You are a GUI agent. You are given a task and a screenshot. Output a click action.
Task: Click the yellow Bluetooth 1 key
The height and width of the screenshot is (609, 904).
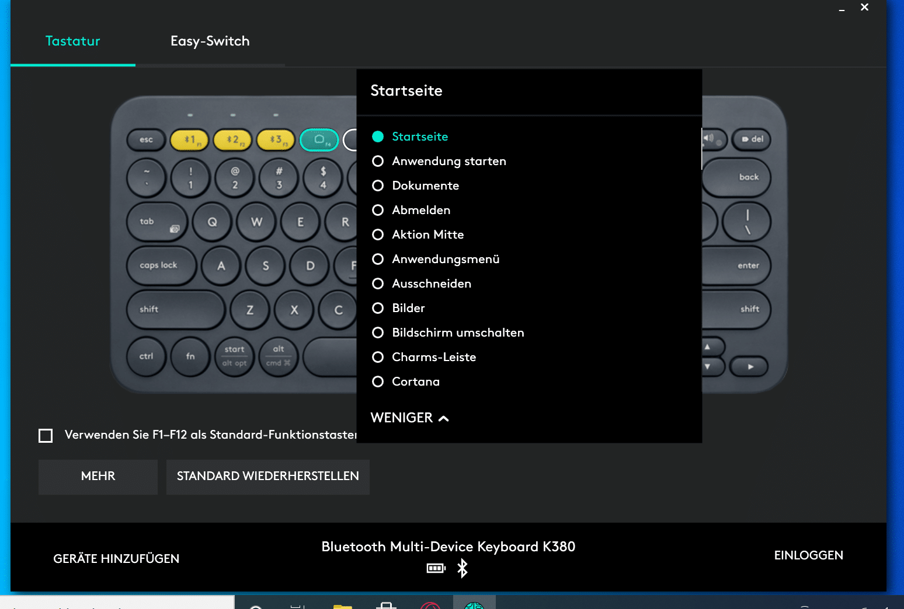(x=189, y=140)
